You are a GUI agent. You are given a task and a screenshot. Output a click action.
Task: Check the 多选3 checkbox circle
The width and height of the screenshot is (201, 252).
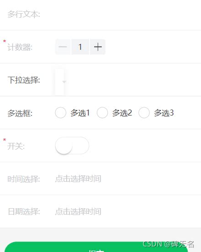coord(144,113)
